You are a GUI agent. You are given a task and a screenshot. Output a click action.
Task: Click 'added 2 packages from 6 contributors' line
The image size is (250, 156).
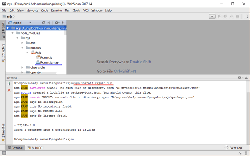coord(54,130)
